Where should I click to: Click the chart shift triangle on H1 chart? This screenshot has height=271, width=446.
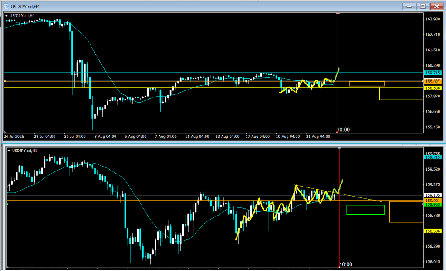[339, 149]
